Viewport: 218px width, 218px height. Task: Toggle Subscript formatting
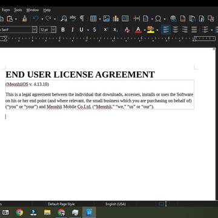(115, 30)
